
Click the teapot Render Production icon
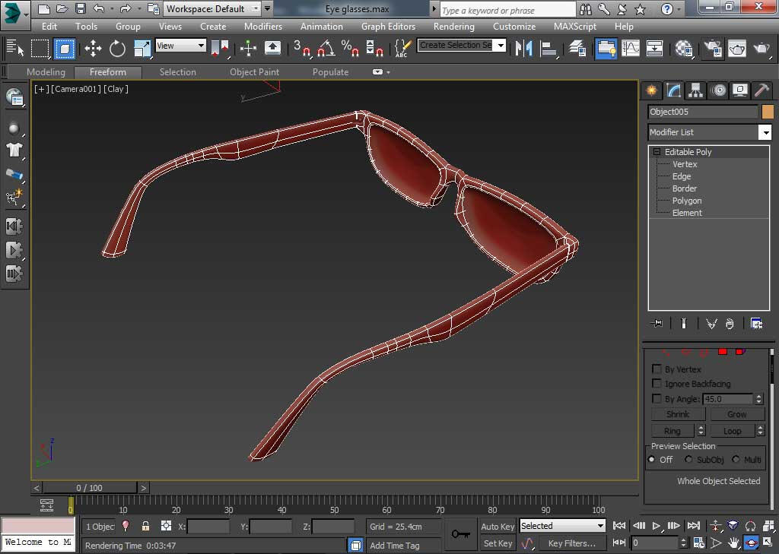tap(762, 49)
